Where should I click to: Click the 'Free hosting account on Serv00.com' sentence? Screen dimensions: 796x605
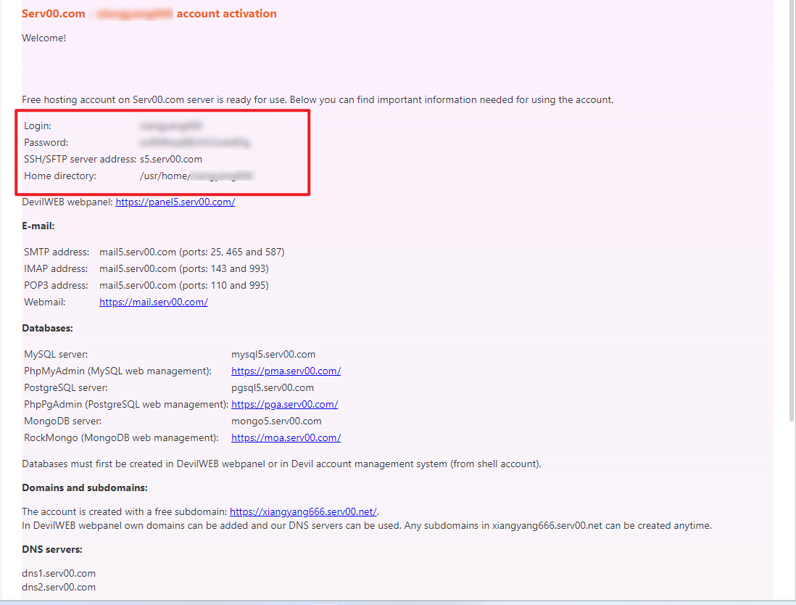click(318, 99)
